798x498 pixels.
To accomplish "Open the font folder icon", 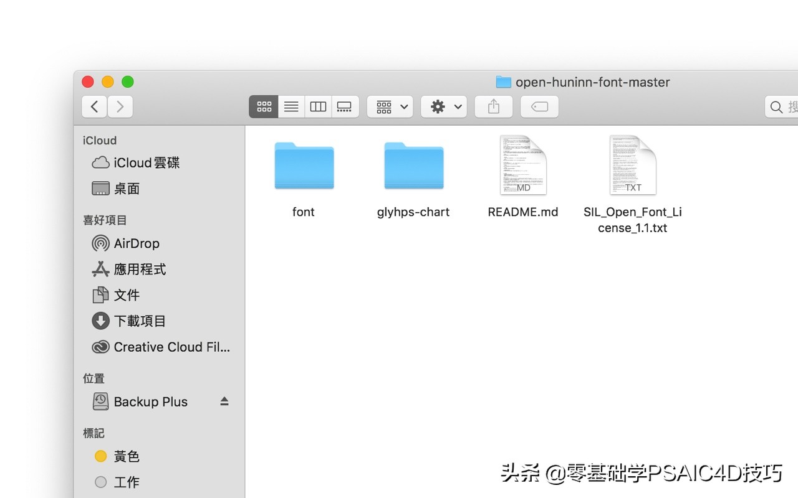I will (x=304, y=166).
